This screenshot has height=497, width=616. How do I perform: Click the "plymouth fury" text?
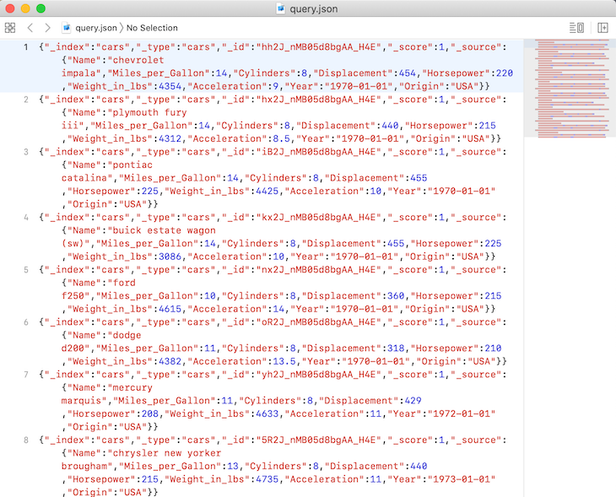[x=141, y=112]
